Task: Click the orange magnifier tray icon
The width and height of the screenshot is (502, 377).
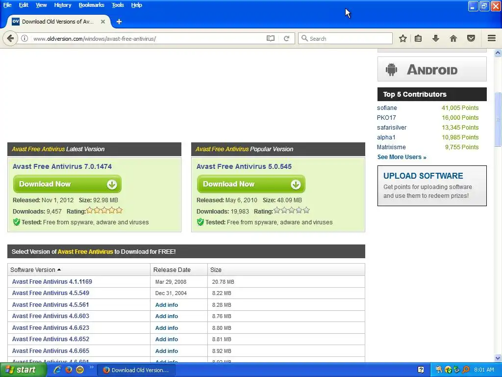Action: point(466,370)
